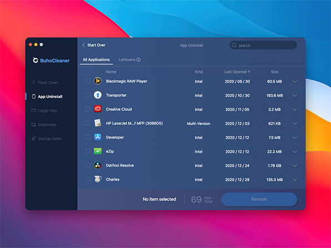Expand Blackmagic RAW Player row details
This screenshot has height=248, width=331.
click(x=295, y=82)
